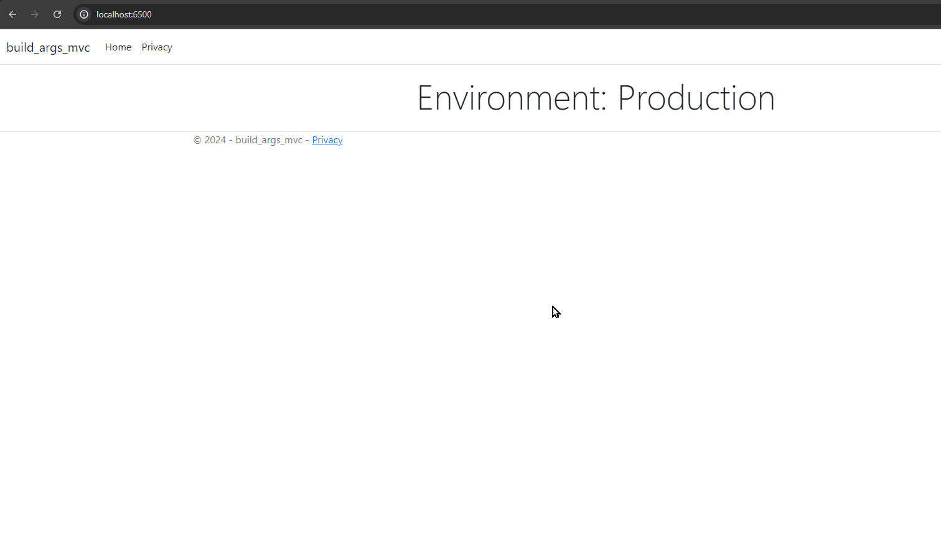The height and width of the screenshot is (553, 941).
Task: Click the localhost:6500 URL text
Action: (123, 14)
